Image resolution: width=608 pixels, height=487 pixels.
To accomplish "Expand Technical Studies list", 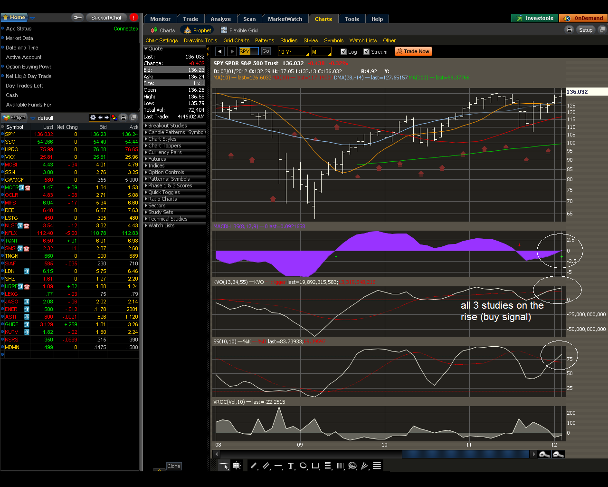I will point(166,219).
